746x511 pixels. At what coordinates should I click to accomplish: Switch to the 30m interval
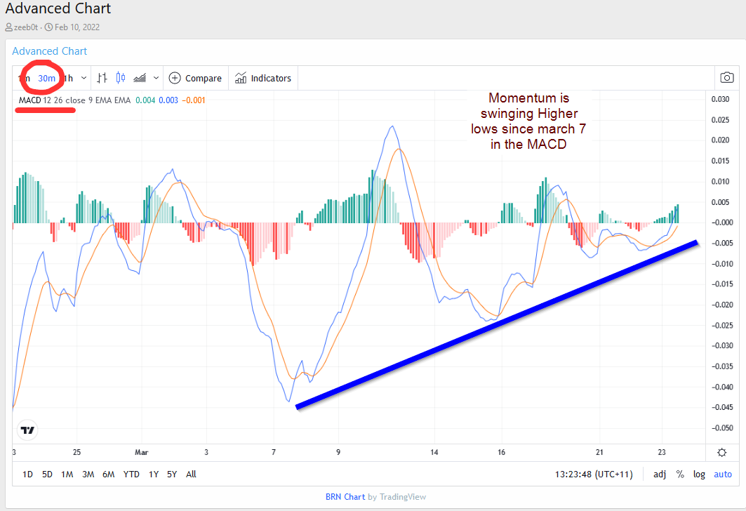pos(46,78)
